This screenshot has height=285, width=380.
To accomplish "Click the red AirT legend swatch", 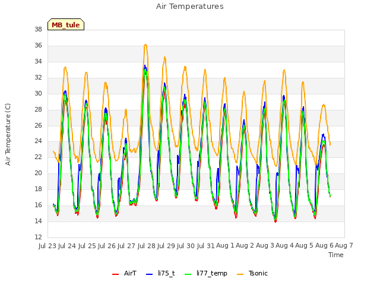I will point(116,274).
